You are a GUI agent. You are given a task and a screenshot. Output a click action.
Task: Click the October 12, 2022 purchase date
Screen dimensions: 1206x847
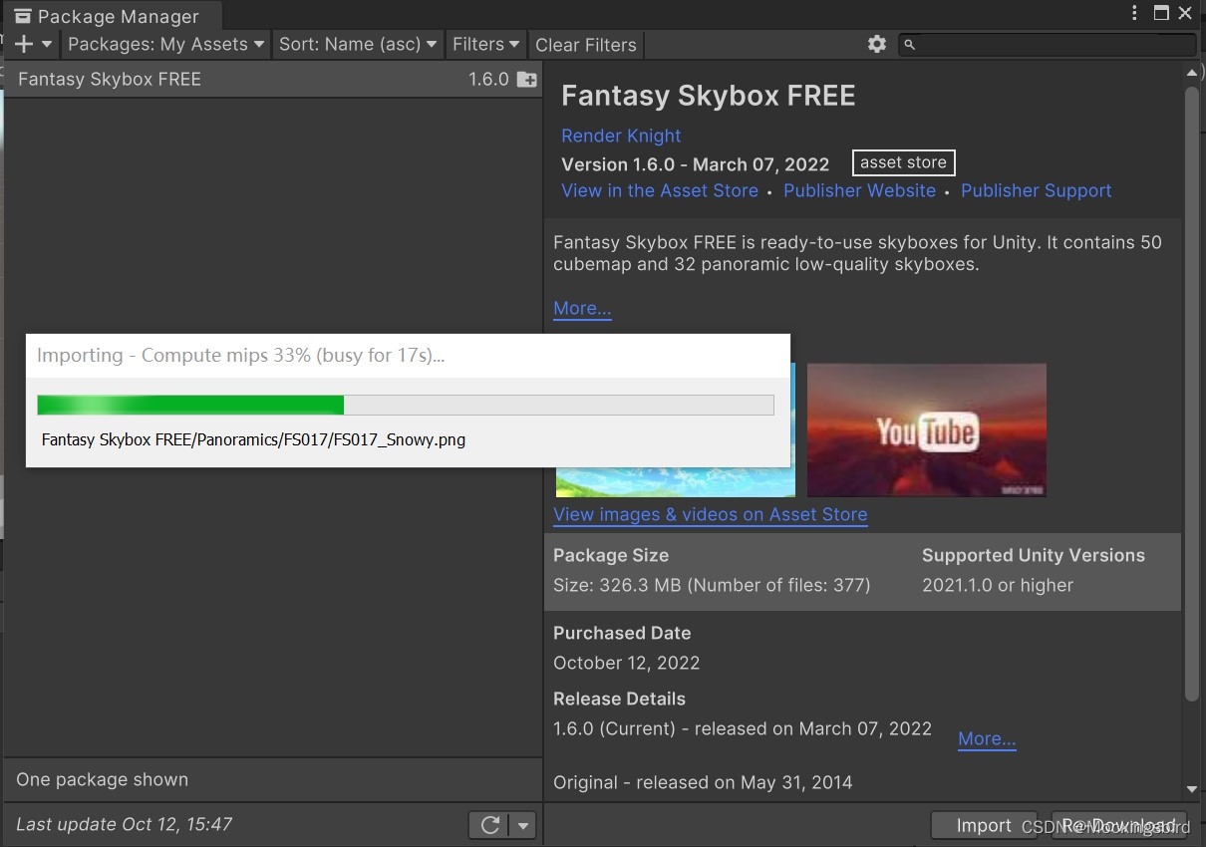(626, 663)
